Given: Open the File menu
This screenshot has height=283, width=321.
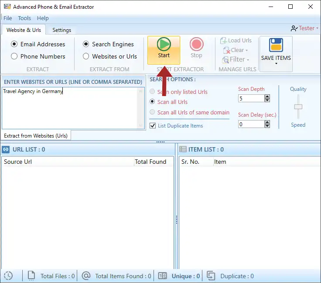Looking at the screenshot, I should 7,18.
